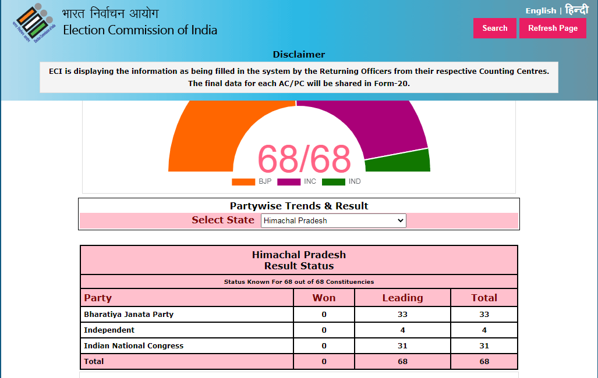Click the Election Commission of India logo
The image size is (598, 378).
point(34,23)
